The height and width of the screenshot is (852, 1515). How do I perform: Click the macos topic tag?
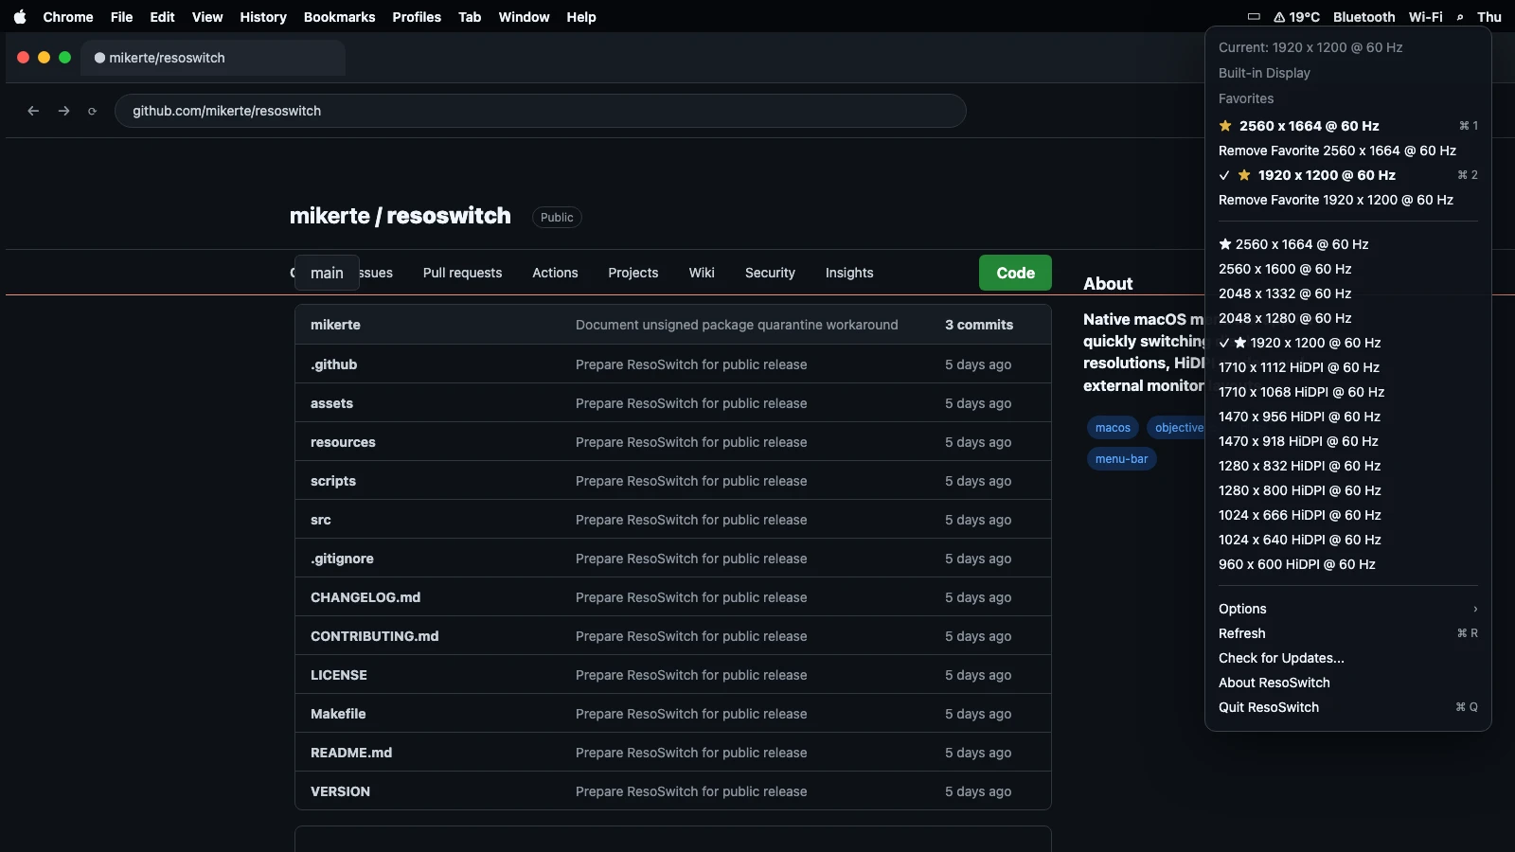click(1113, 428)
